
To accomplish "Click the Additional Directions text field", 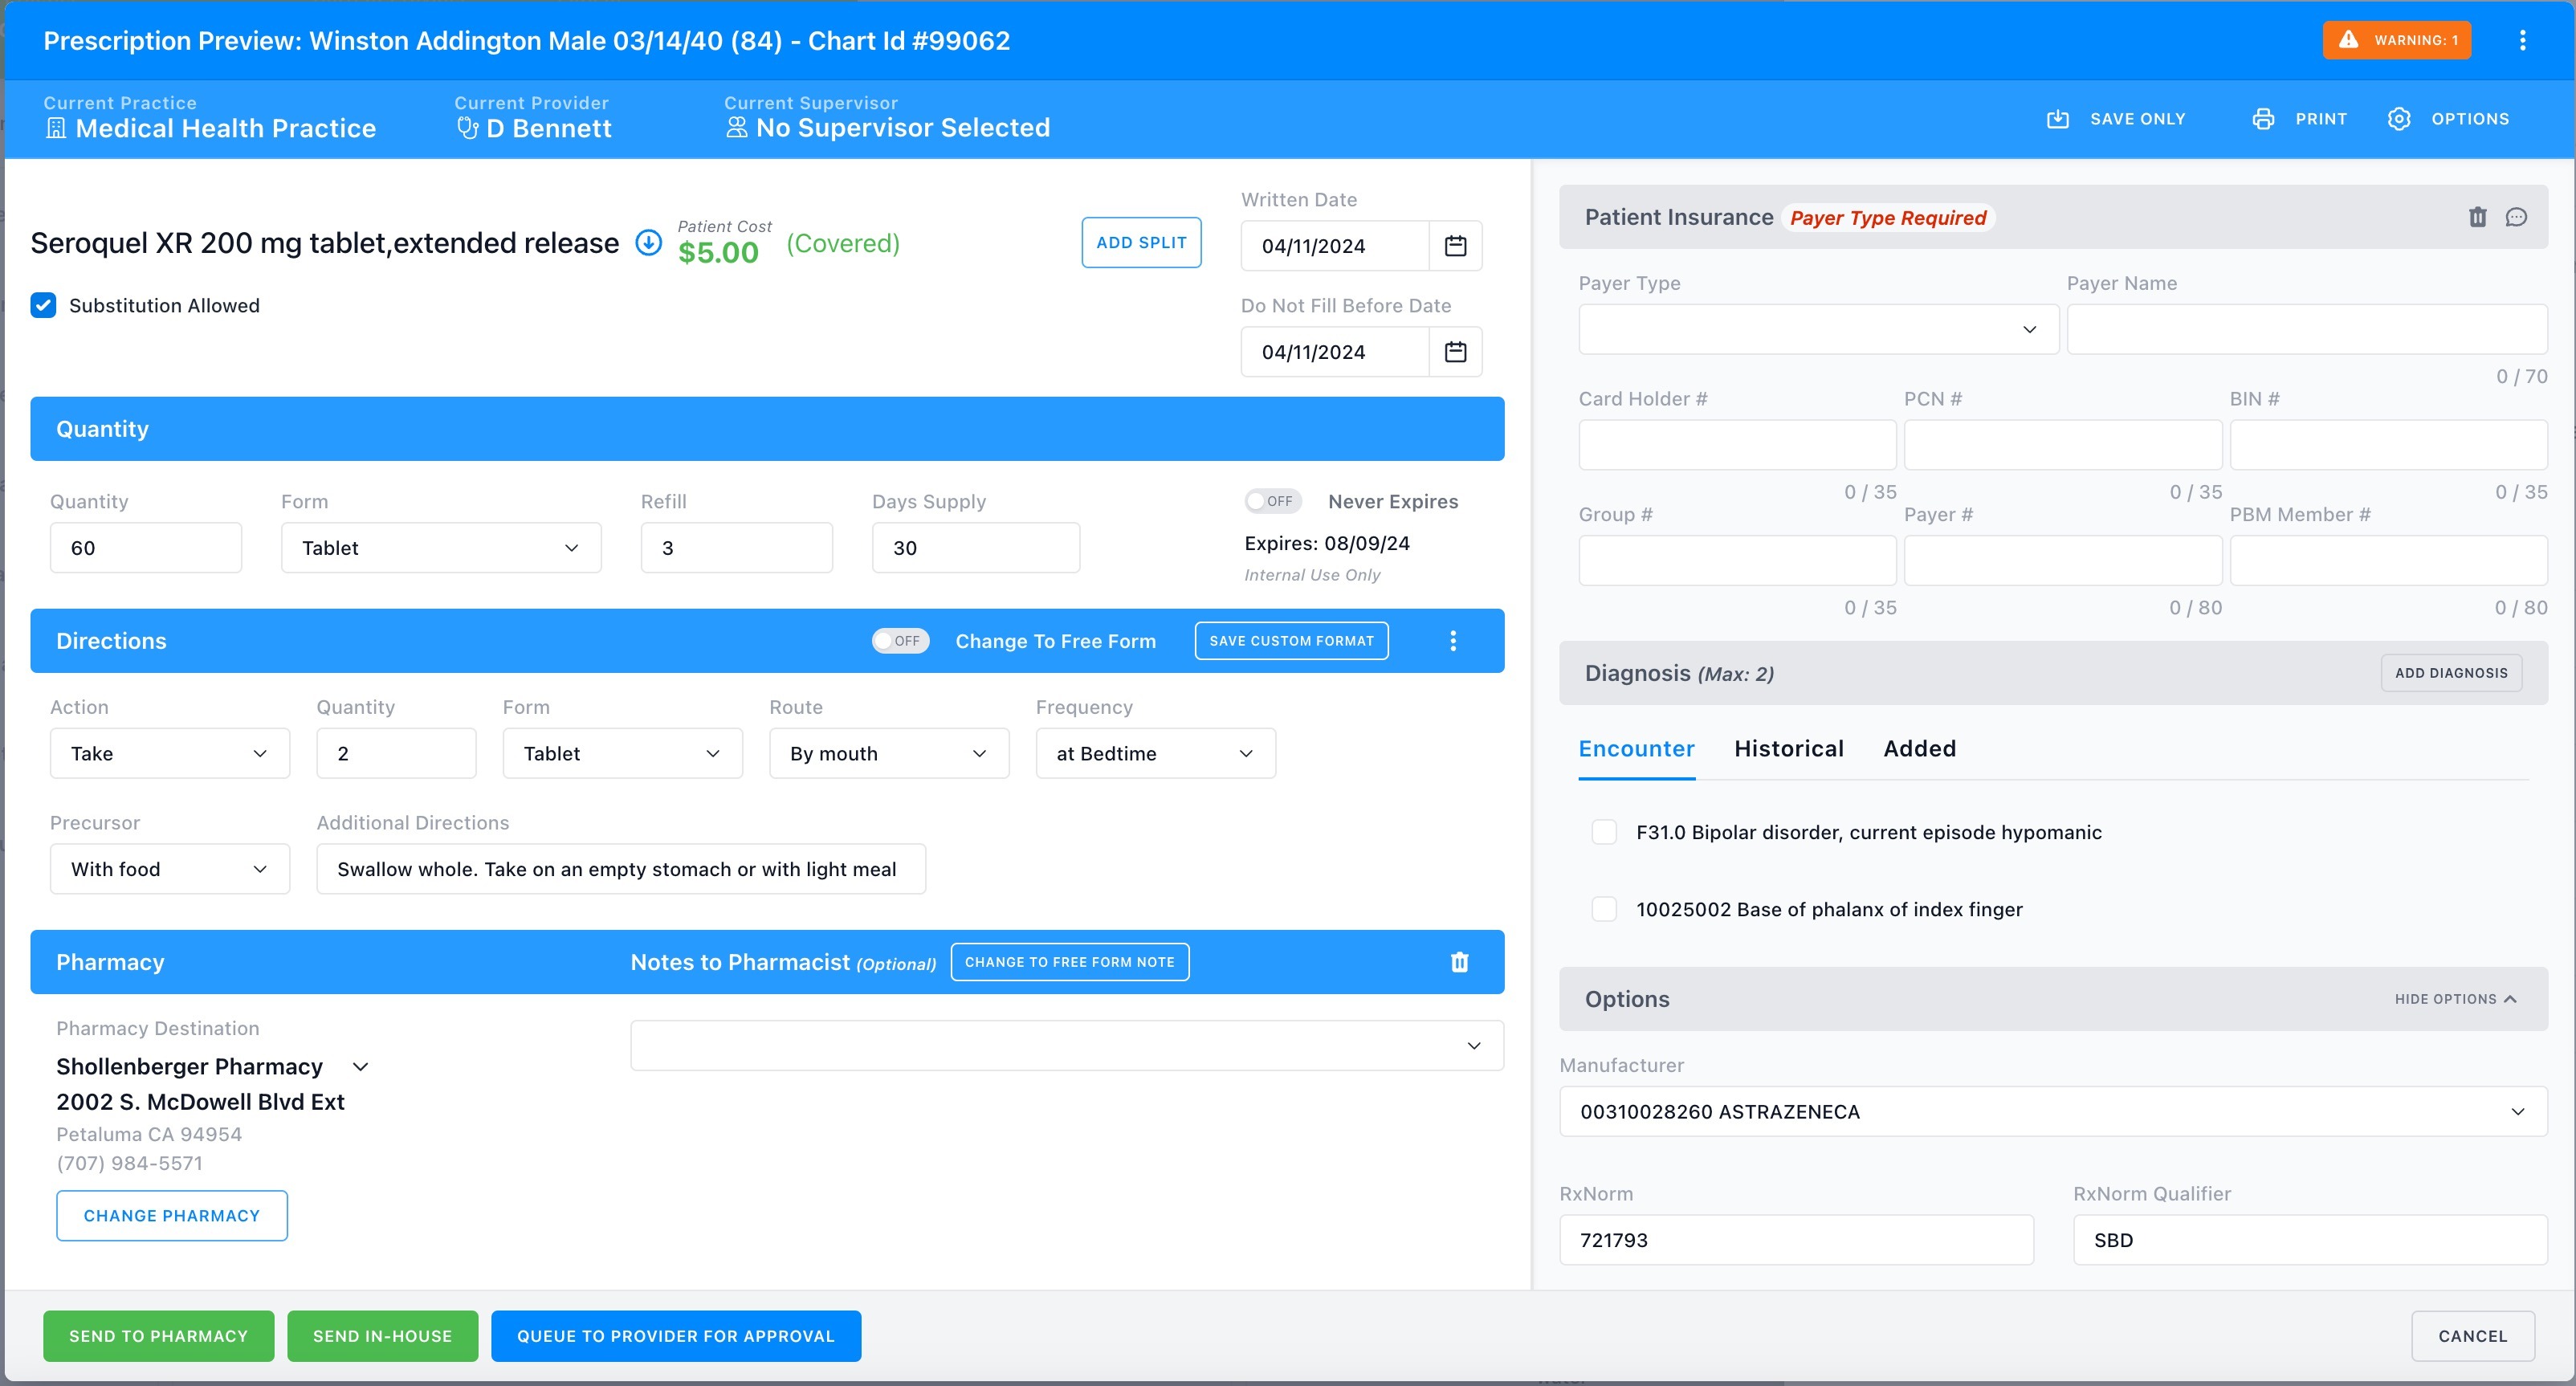I will (x=620, y=869).
